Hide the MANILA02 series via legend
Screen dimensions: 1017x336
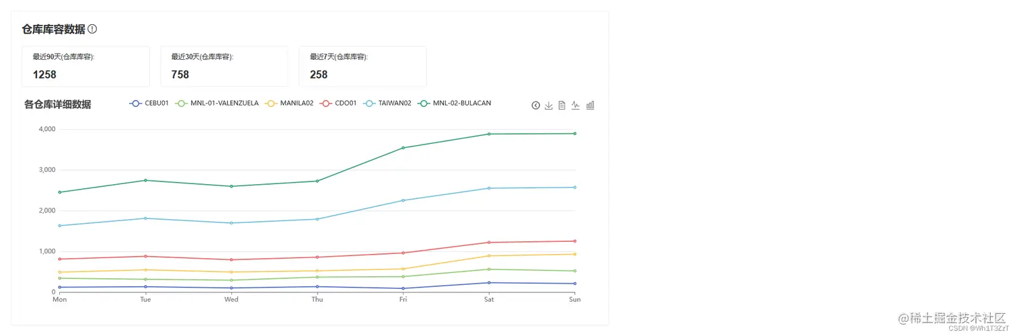tap(289, 103)
